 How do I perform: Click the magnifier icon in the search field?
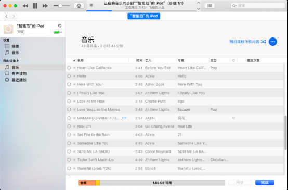(234, 6)
